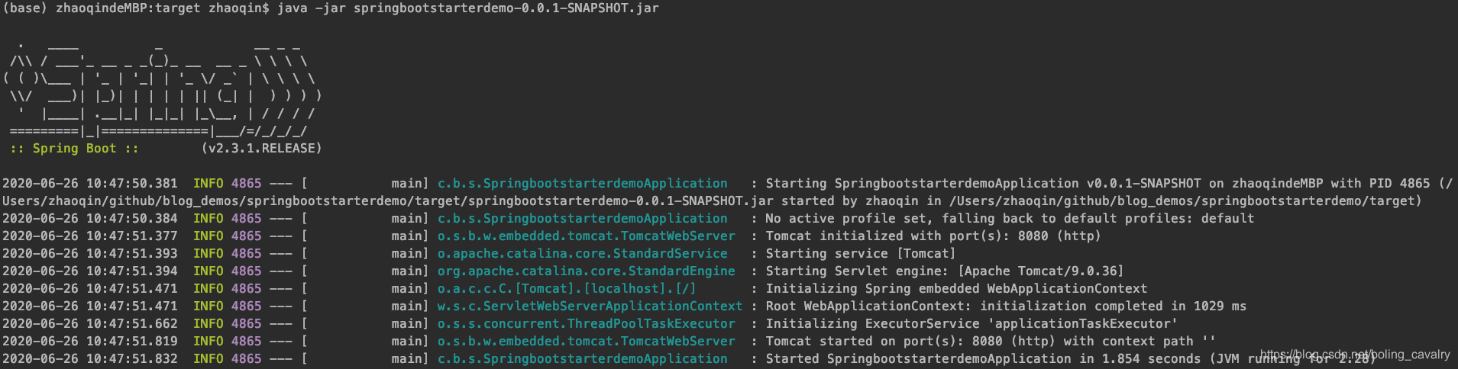Click the v2.3.1.RELEASE version text
Viewport: 1458px width, 369px height.
[x=261, y=149]
